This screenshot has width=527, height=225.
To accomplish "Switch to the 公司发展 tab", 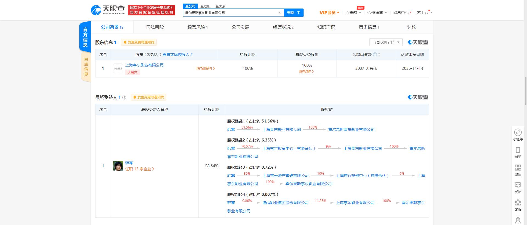I will pyautogui.click(x=240, y=27).
